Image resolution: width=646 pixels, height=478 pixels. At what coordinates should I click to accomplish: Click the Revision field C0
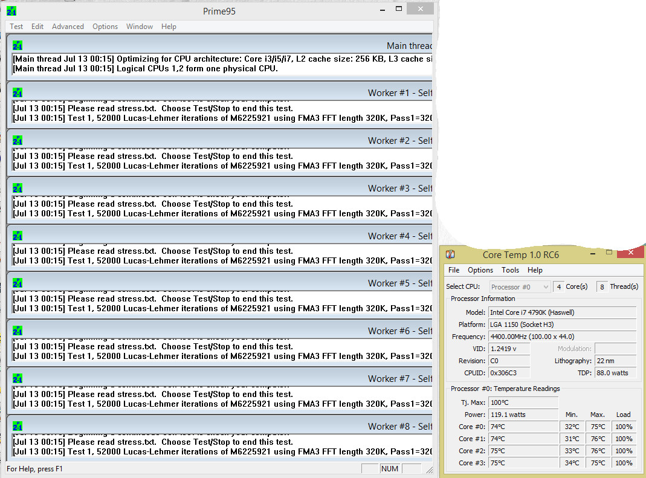[509, 361]
